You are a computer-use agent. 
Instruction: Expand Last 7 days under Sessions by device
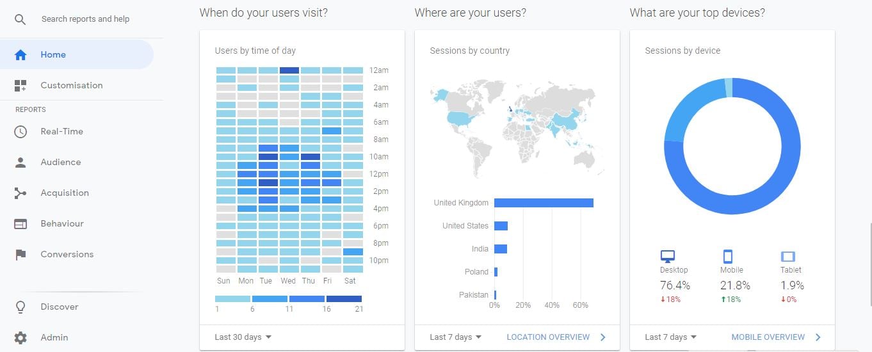click(670, 337)
